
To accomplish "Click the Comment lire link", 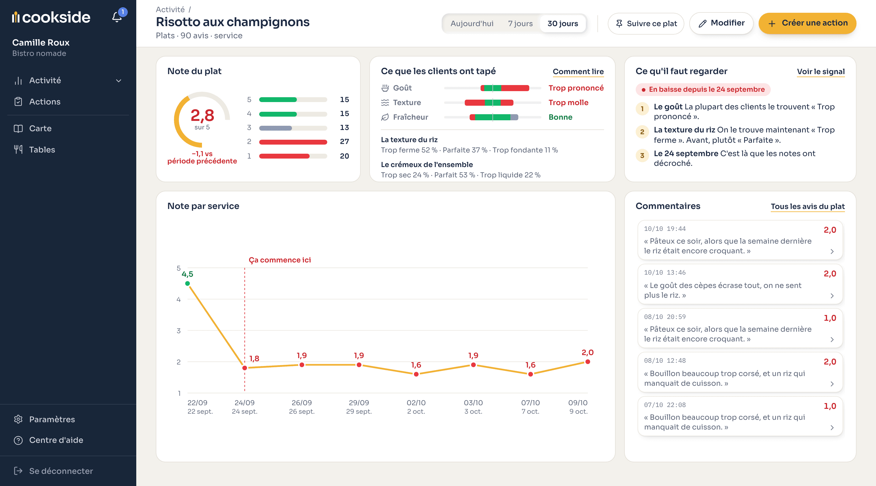I will (x=578, y=72).
